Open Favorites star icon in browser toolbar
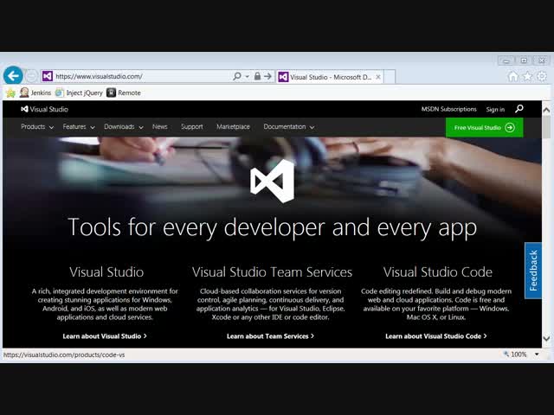Image resolution: width=554 pixels, height=415 pixels. click(527, 76)
